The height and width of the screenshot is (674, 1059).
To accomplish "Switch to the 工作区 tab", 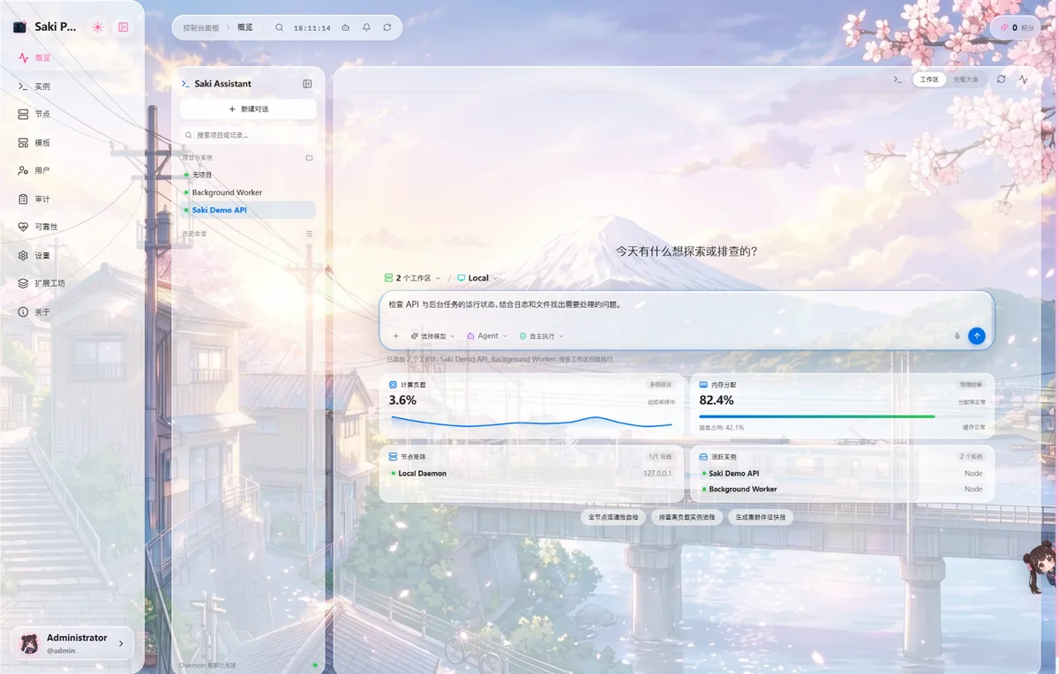I will coord(929,79).
